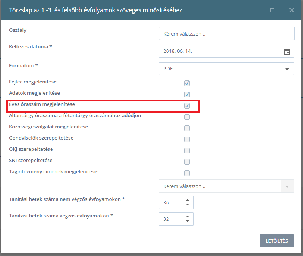The image size is (303, 256).
Task: Enable Altantárgy óraszáma a főtantárgy óraszámához adódjon
Action: 187,117
